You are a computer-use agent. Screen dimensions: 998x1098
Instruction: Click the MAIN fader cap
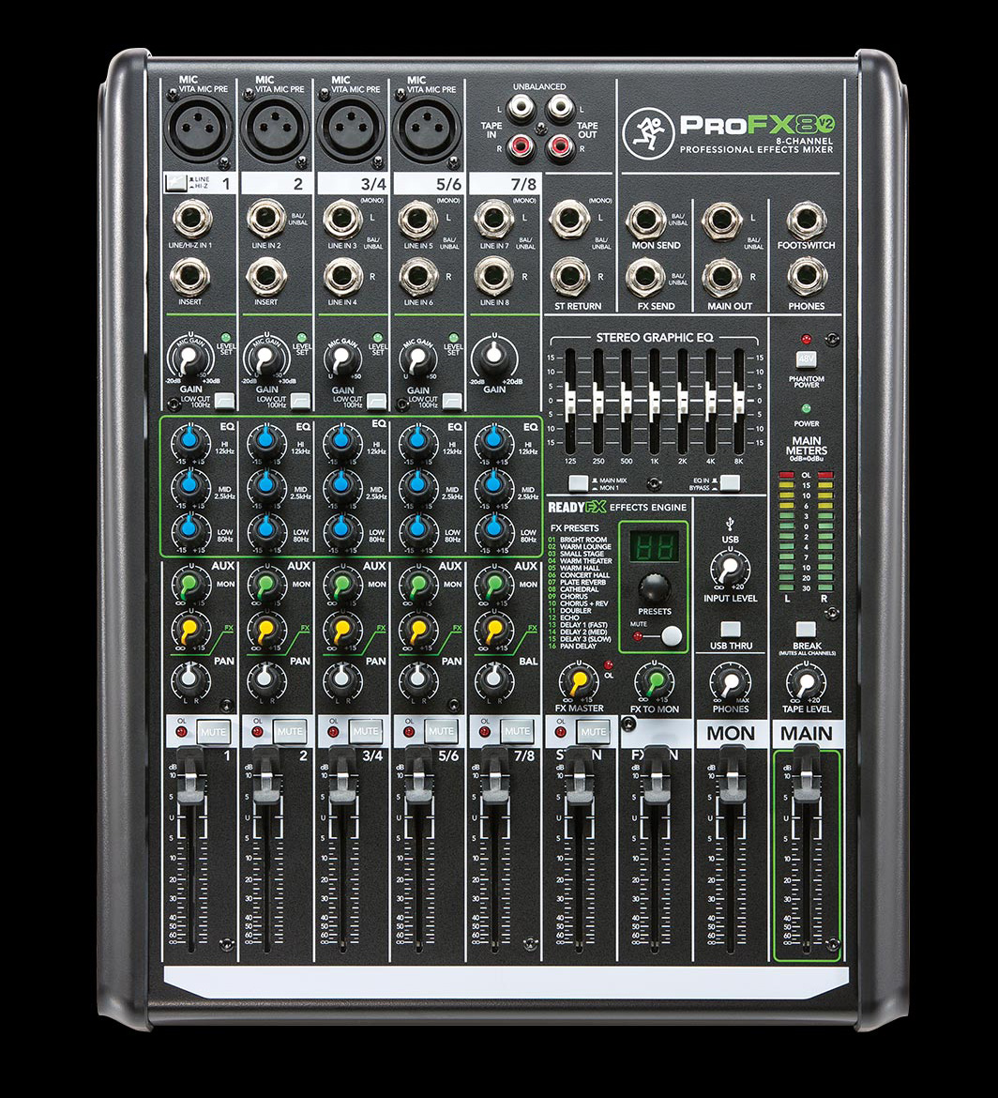pyautogui.click(x=807, y=774)
